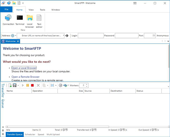
Task: Select the Transfer Queue bottom tab
Action: coord(15,134)
